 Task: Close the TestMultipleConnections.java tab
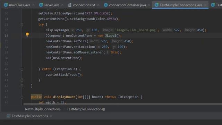(205, 5)
